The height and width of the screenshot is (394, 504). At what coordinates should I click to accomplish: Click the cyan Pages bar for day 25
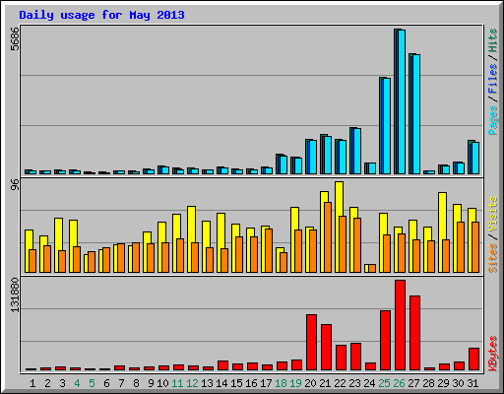pos(387,126)
